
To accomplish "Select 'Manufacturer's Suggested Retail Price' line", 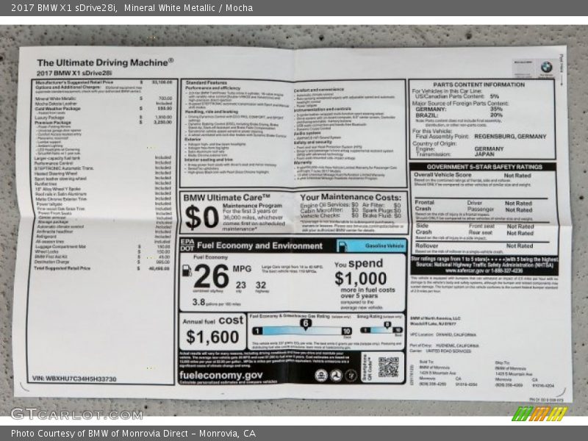I will (x=74, y=82).
